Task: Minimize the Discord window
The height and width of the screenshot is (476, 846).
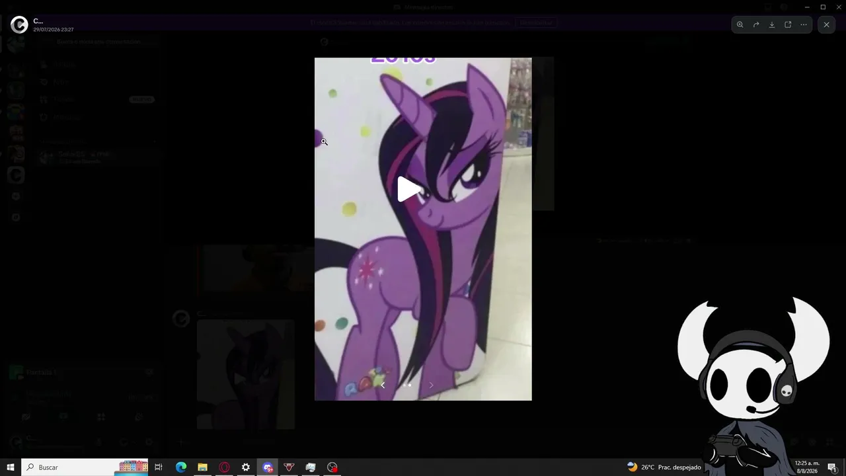Action: click(807, 7)
